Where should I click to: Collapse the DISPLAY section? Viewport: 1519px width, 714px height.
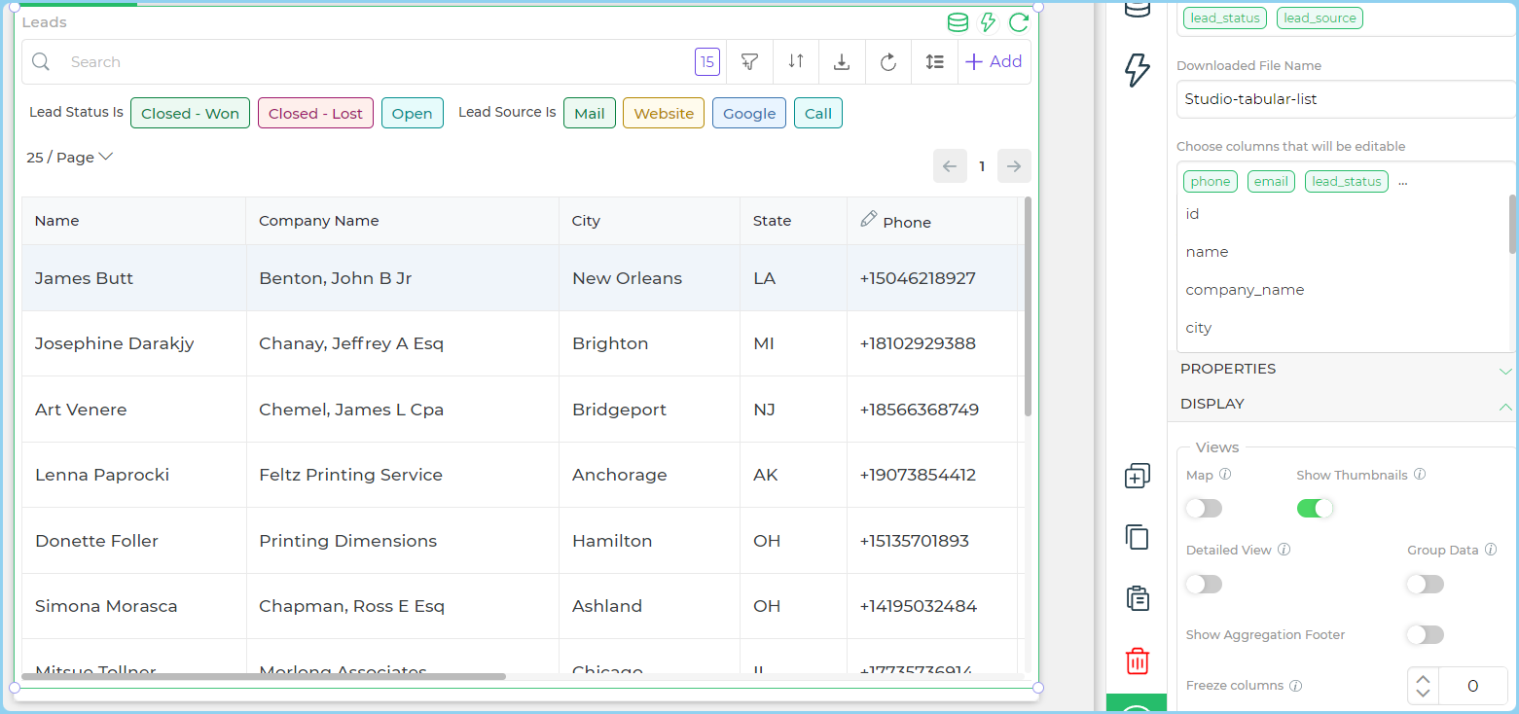coord(1343,405)
